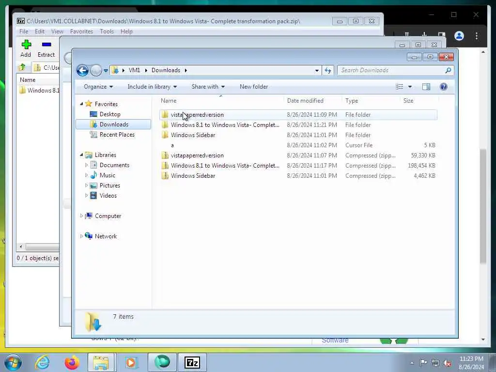Click browser profile avatar icon
Screen dimensions: 496x372
pos(459,36)
